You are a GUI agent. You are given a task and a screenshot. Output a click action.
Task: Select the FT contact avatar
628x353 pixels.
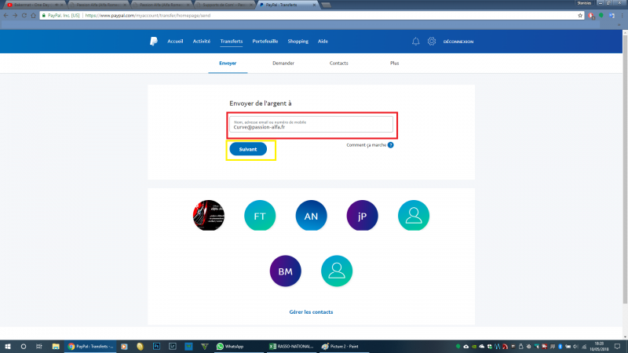260,215
